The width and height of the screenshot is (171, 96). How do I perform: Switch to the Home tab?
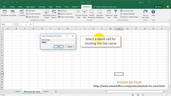[12, 7]
